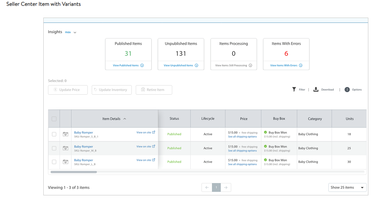The width and height of the screenshot is (377, 204).
Task: Open external link icon for Romper_L_B
Action: tap(153, 160)
